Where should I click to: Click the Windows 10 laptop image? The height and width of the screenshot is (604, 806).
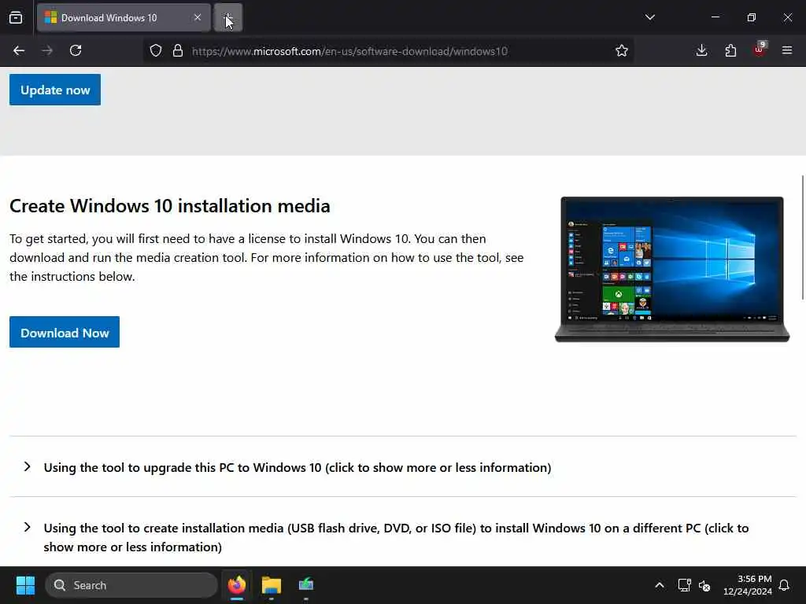click(672, 269)
